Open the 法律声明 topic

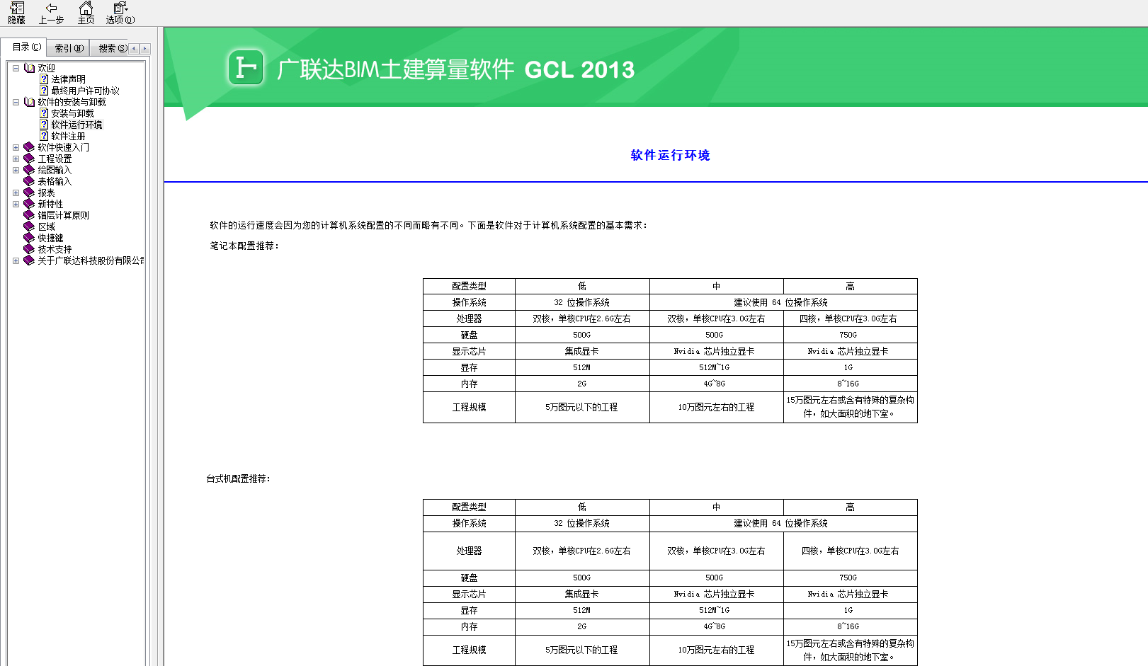click(x=68, y=79)
